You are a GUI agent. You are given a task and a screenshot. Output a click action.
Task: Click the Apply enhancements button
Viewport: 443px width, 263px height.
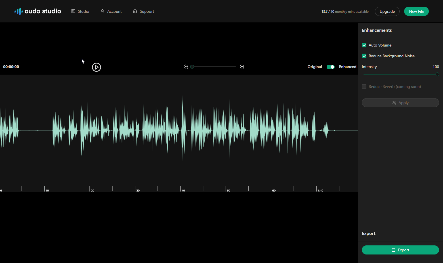(400, 103)
